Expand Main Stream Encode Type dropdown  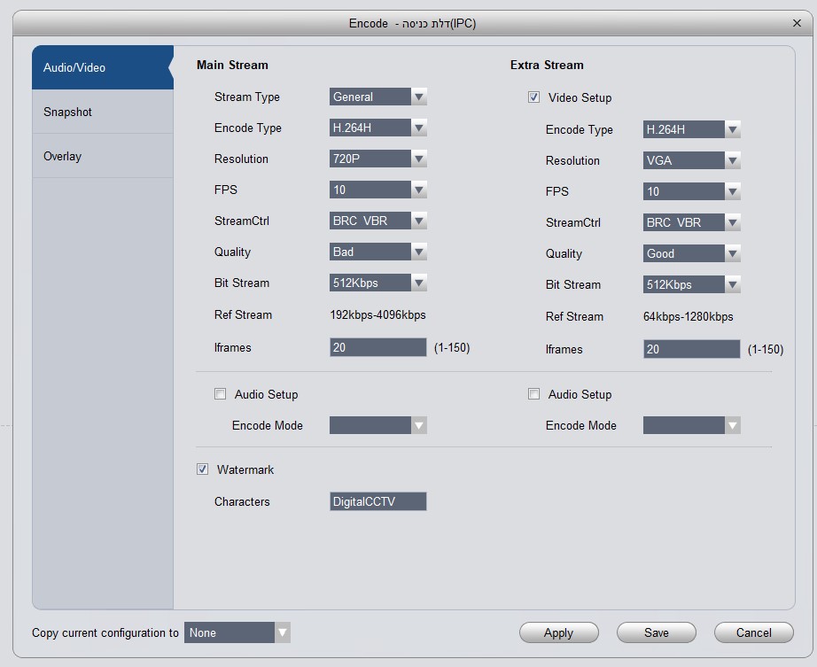(x=377, y=128)
